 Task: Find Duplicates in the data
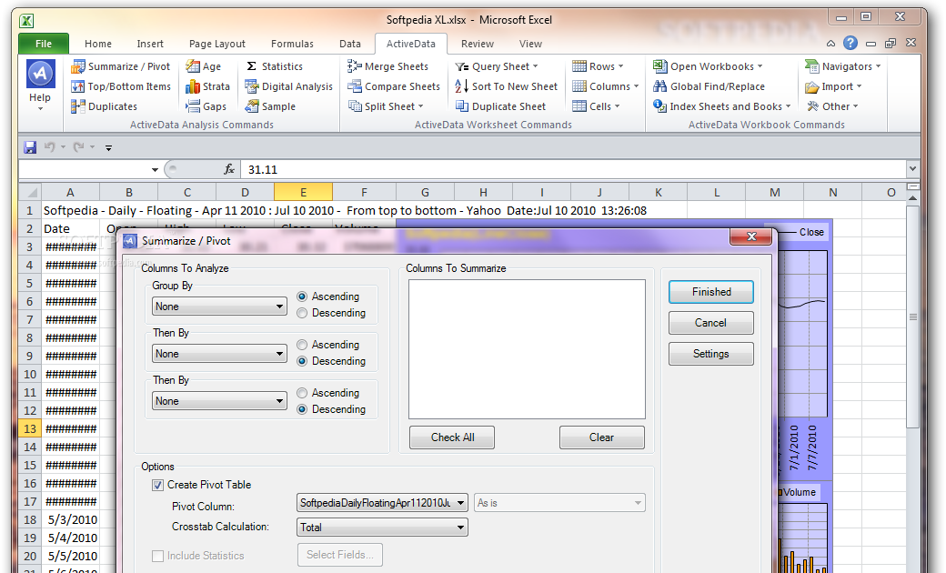tap(105, 106)
